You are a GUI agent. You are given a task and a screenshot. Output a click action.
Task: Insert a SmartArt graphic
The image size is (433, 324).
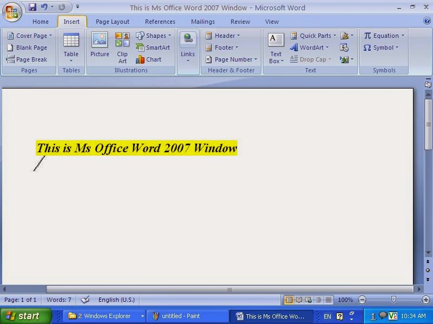tap(153, 48)
